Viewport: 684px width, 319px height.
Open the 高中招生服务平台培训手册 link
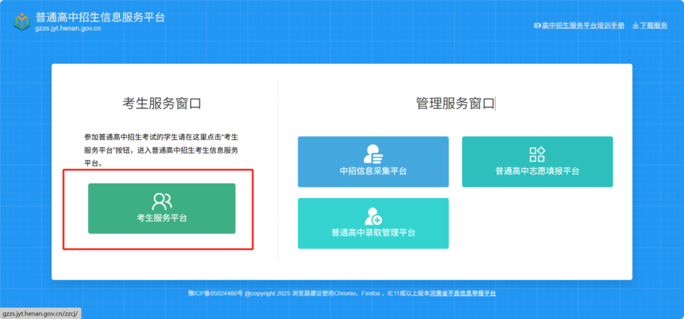point(583,25)
